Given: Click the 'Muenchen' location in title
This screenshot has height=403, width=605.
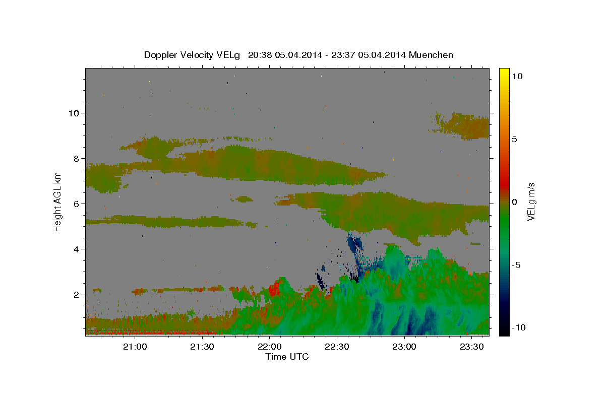Looking at the screenshot, I should coord(431,55).
